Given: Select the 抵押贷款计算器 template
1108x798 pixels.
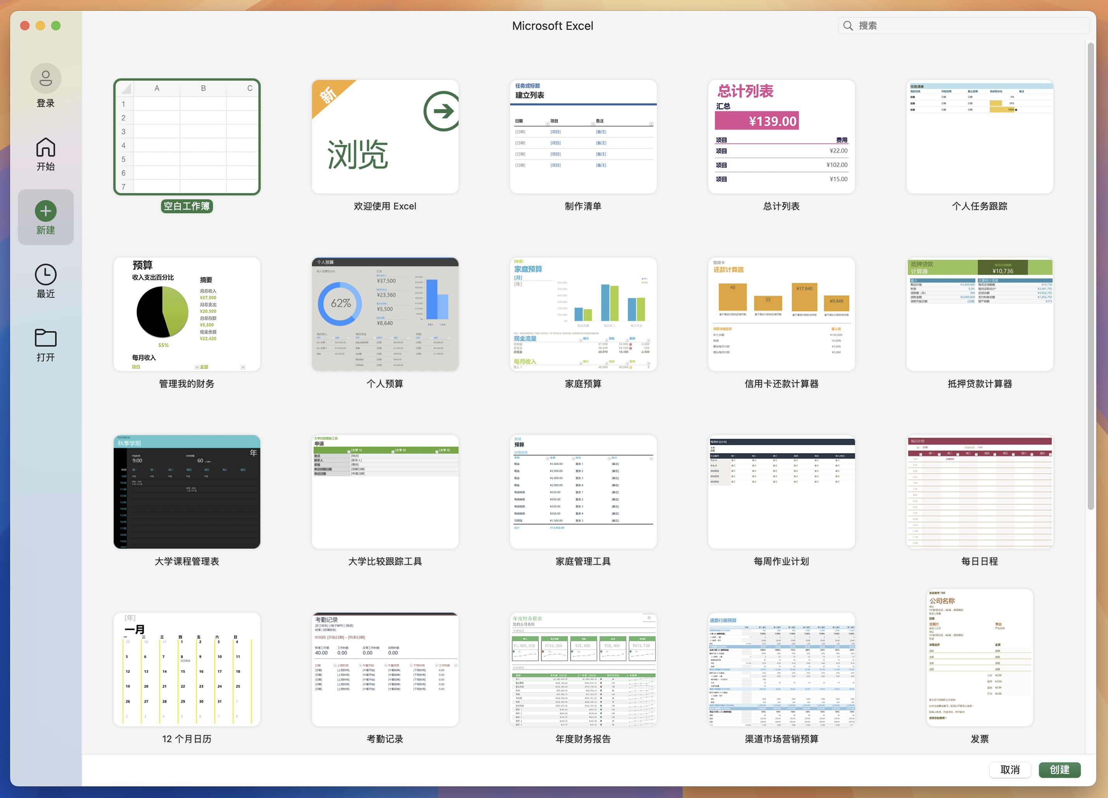Looking at the screenshot, I should click(x=980, y=314).
